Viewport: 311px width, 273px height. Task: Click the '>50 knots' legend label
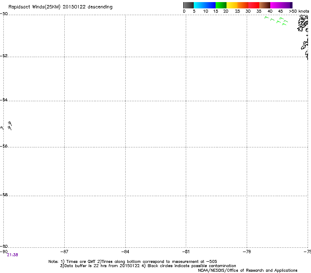pos(299,11)
